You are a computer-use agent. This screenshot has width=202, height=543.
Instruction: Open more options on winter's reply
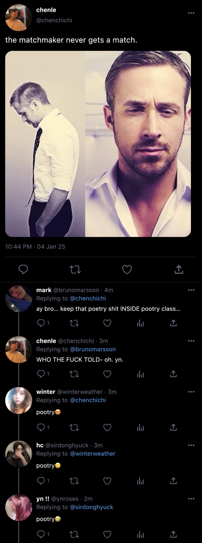click(x=191, y=392)
